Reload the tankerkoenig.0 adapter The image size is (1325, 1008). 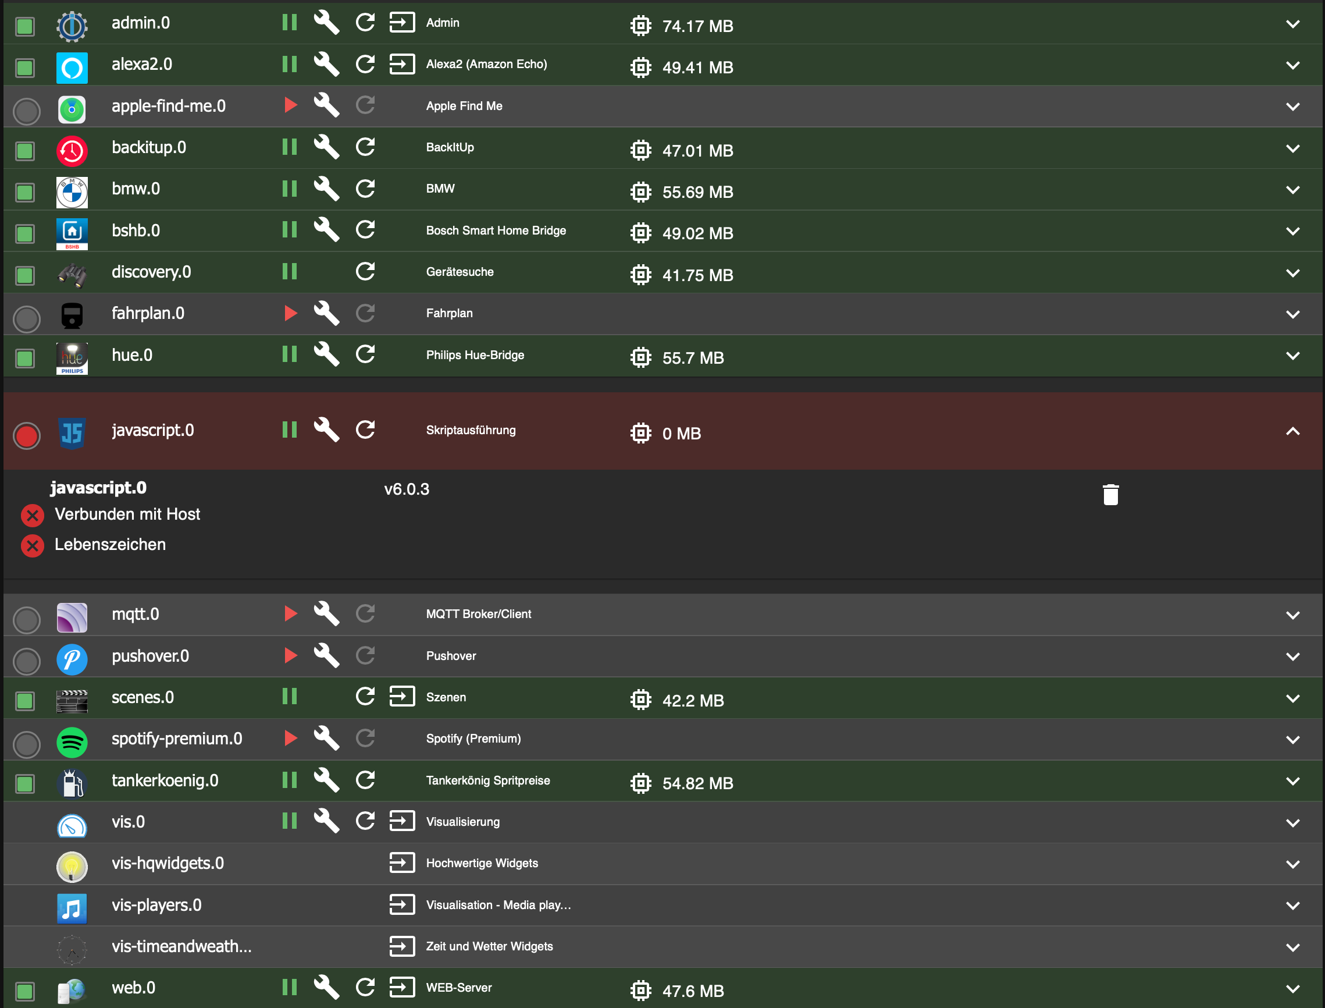(365, 780)
